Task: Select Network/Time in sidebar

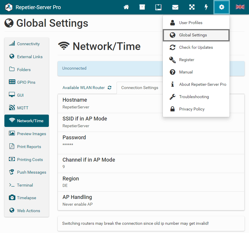Action: 27,121
